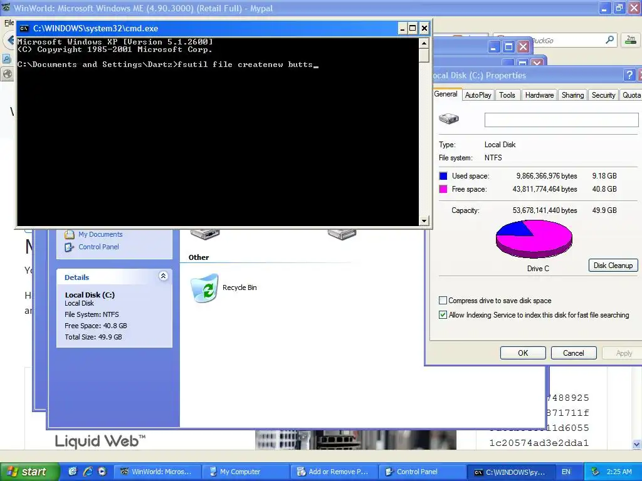The image size is (642, 481).
Task: Click the browser File menu
Action: click(x=9, y=23)
